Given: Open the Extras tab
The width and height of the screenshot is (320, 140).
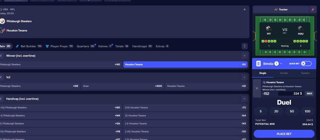Looking at the screenshot, I should [162, 46].
